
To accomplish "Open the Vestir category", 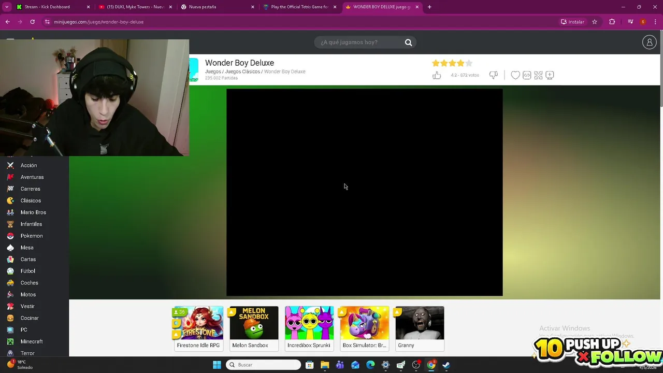I will [27, 306].
